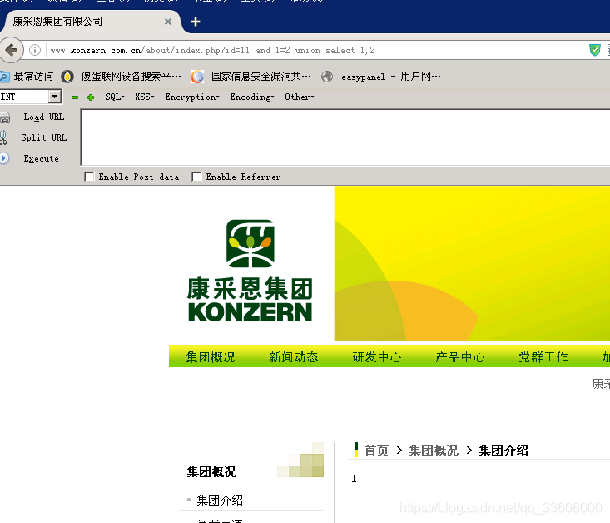Screen dimensions: 610x523
Task: Open the XSS menu in HackBar
Action: point(145,97)
